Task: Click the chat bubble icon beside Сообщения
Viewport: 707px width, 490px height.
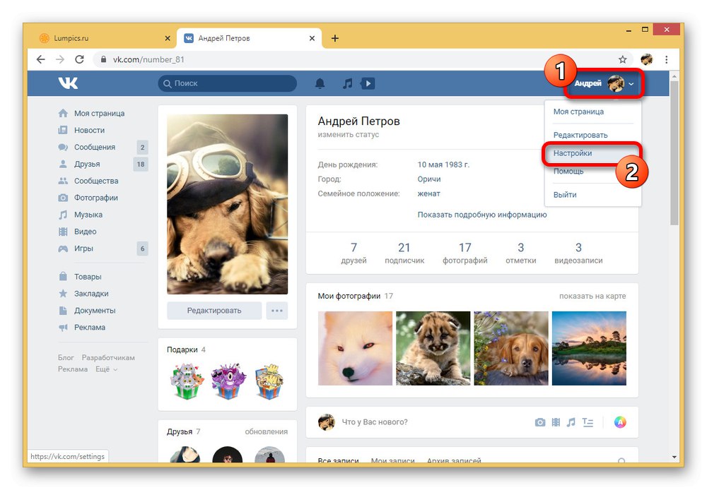Action: tap(63, 147)
